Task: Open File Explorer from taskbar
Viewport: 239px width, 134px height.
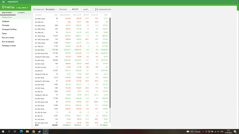Action: tap(27, 132)
